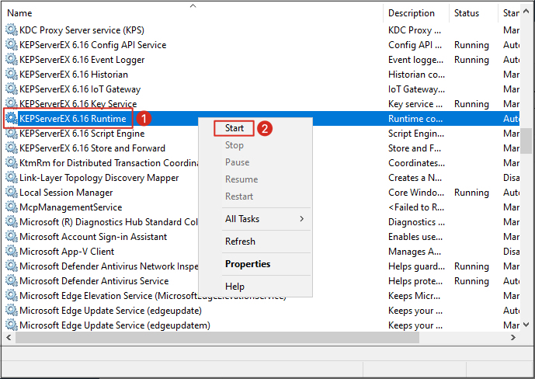The image size is (535, 379).
Task: Click gear icon beside KDC Proxy Server service
Action: point(12,30)
